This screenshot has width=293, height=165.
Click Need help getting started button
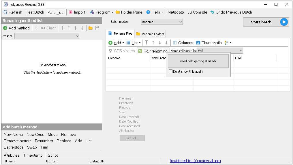coord(198,61)
